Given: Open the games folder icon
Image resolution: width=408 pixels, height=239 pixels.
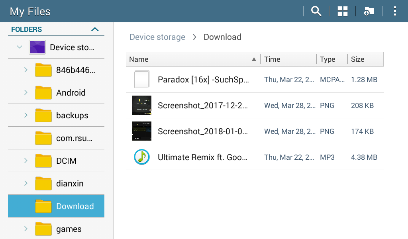Looking at the screenshot, I should pyautogui.click(x=43, y=229).
